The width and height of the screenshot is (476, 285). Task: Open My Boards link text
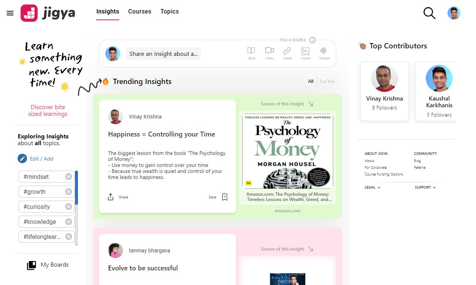55,265
